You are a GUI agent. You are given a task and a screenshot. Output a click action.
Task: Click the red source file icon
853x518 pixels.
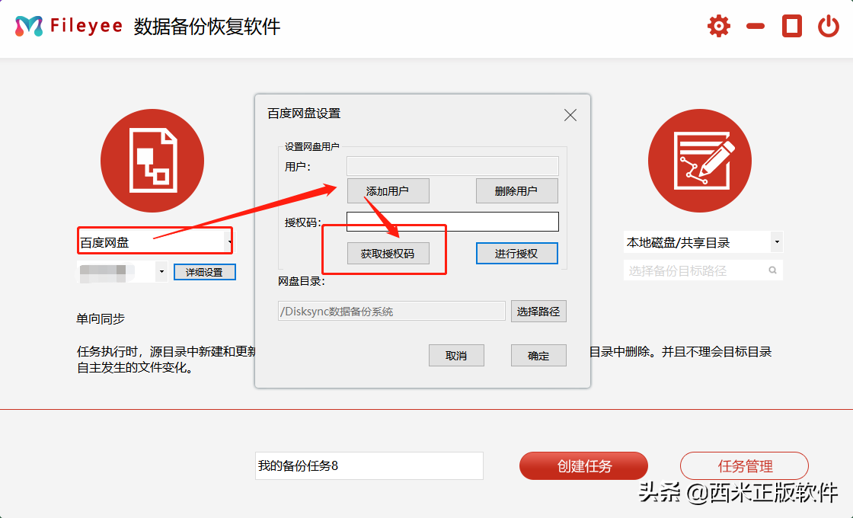(x=152, y=161)
